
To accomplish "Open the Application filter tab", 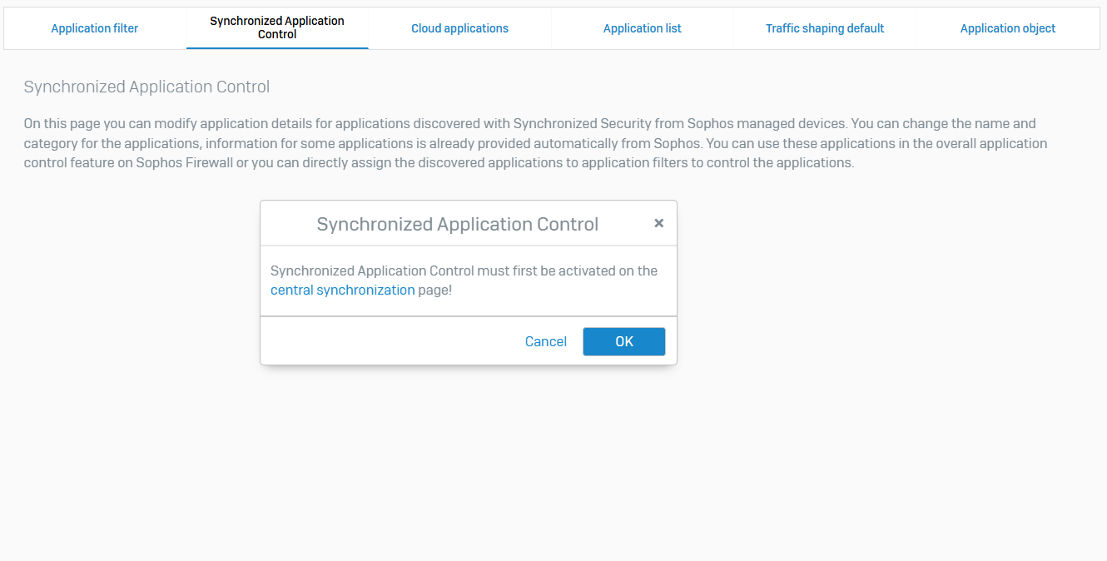I will tap(95, 28).
